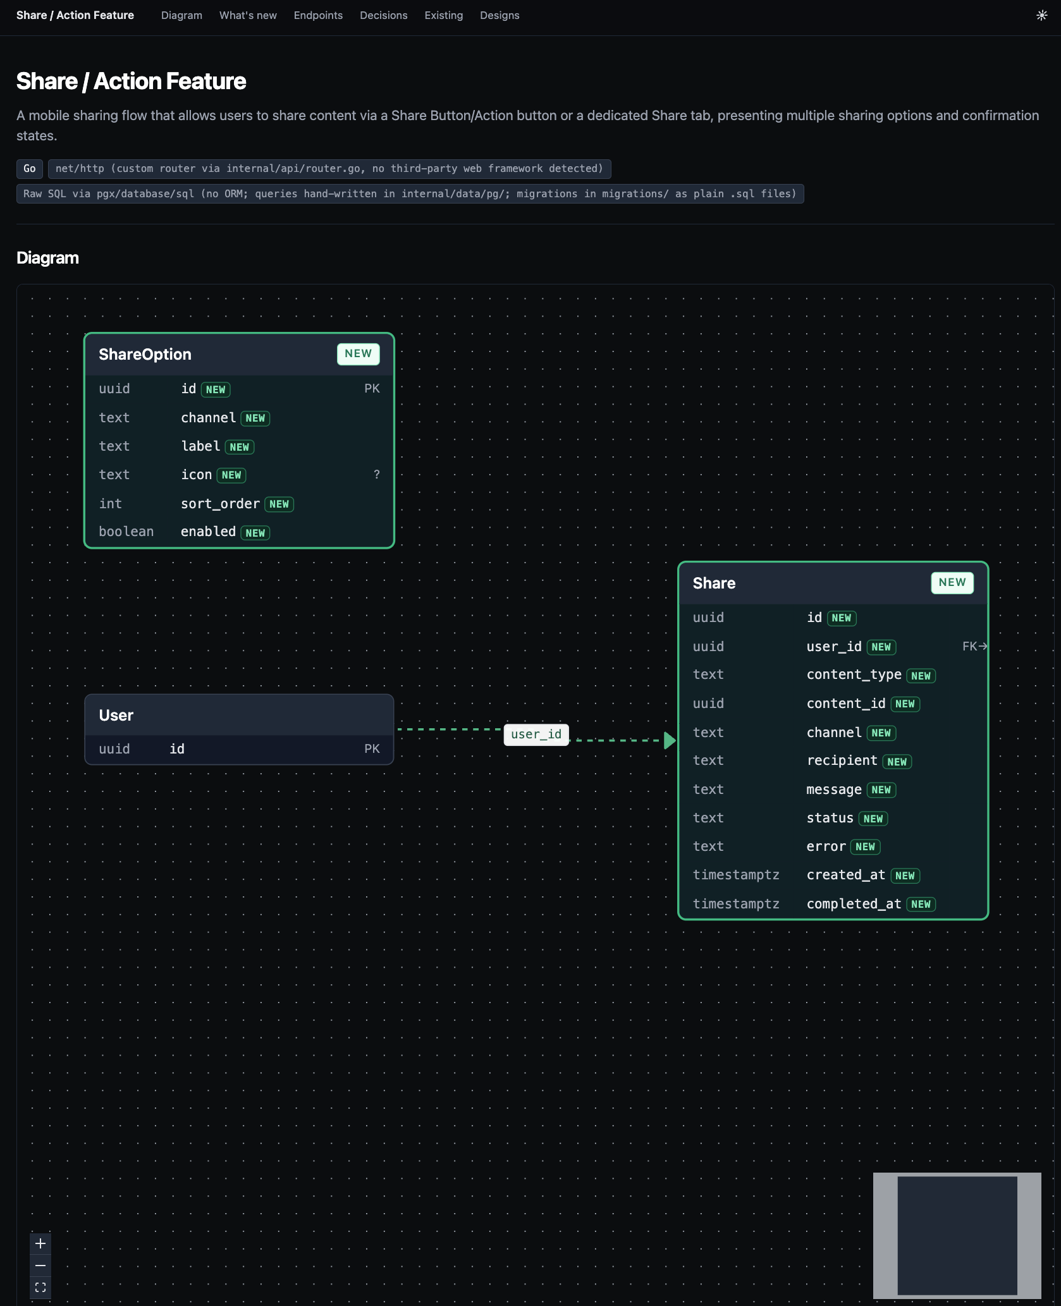Image resolution: width=1061 pixels, height=1306 pixels.
Task: Click the Diagram section heading
Action: pyautogui.click(x=47, y=258)
